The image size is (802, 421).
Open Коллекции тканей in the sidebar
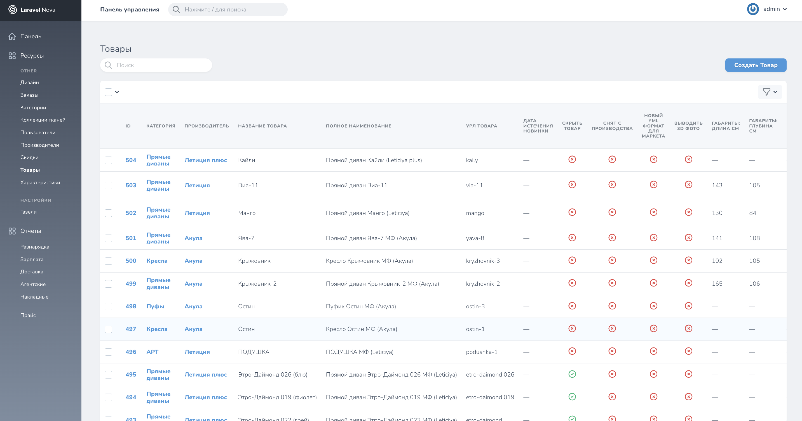point(43,120)
